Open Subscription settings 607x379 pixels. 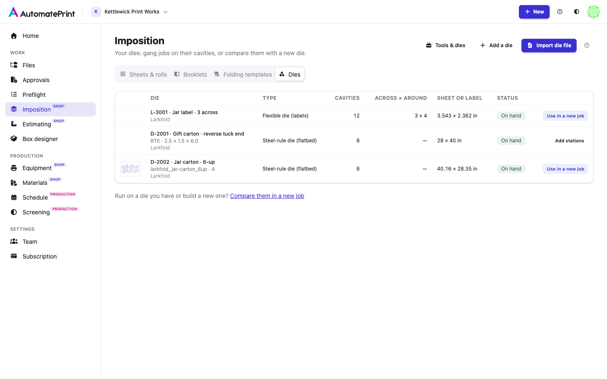pos(50,256)
